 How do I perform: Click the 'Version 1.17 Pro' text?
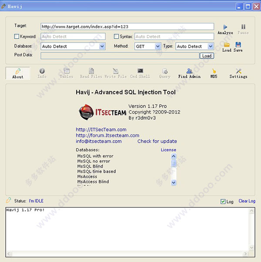pyautogui.click(x=147, y=106)
